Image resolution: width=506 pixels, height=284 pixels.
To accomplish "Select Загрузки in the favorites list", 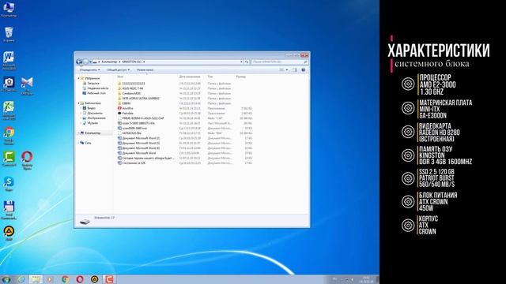I will point(93,84).
